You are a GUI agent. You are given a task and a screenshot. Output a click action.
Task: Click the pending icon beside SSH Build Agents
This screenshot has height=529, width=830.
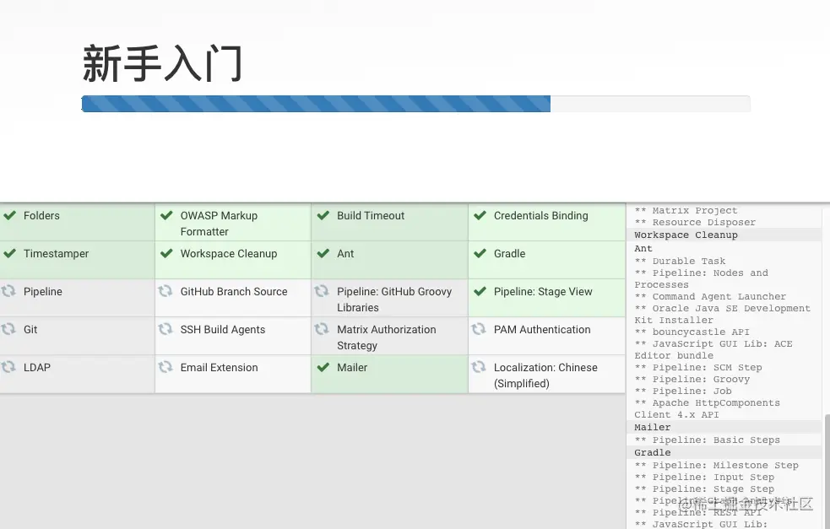pyautogui.click(x=165, y=329)
